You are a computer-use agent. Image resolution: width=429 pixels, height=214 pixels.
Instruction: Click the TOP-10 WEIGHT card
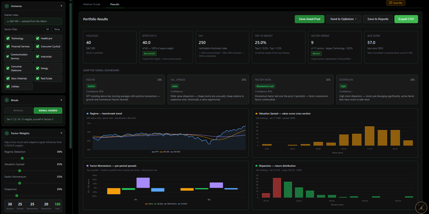[279, 47]
